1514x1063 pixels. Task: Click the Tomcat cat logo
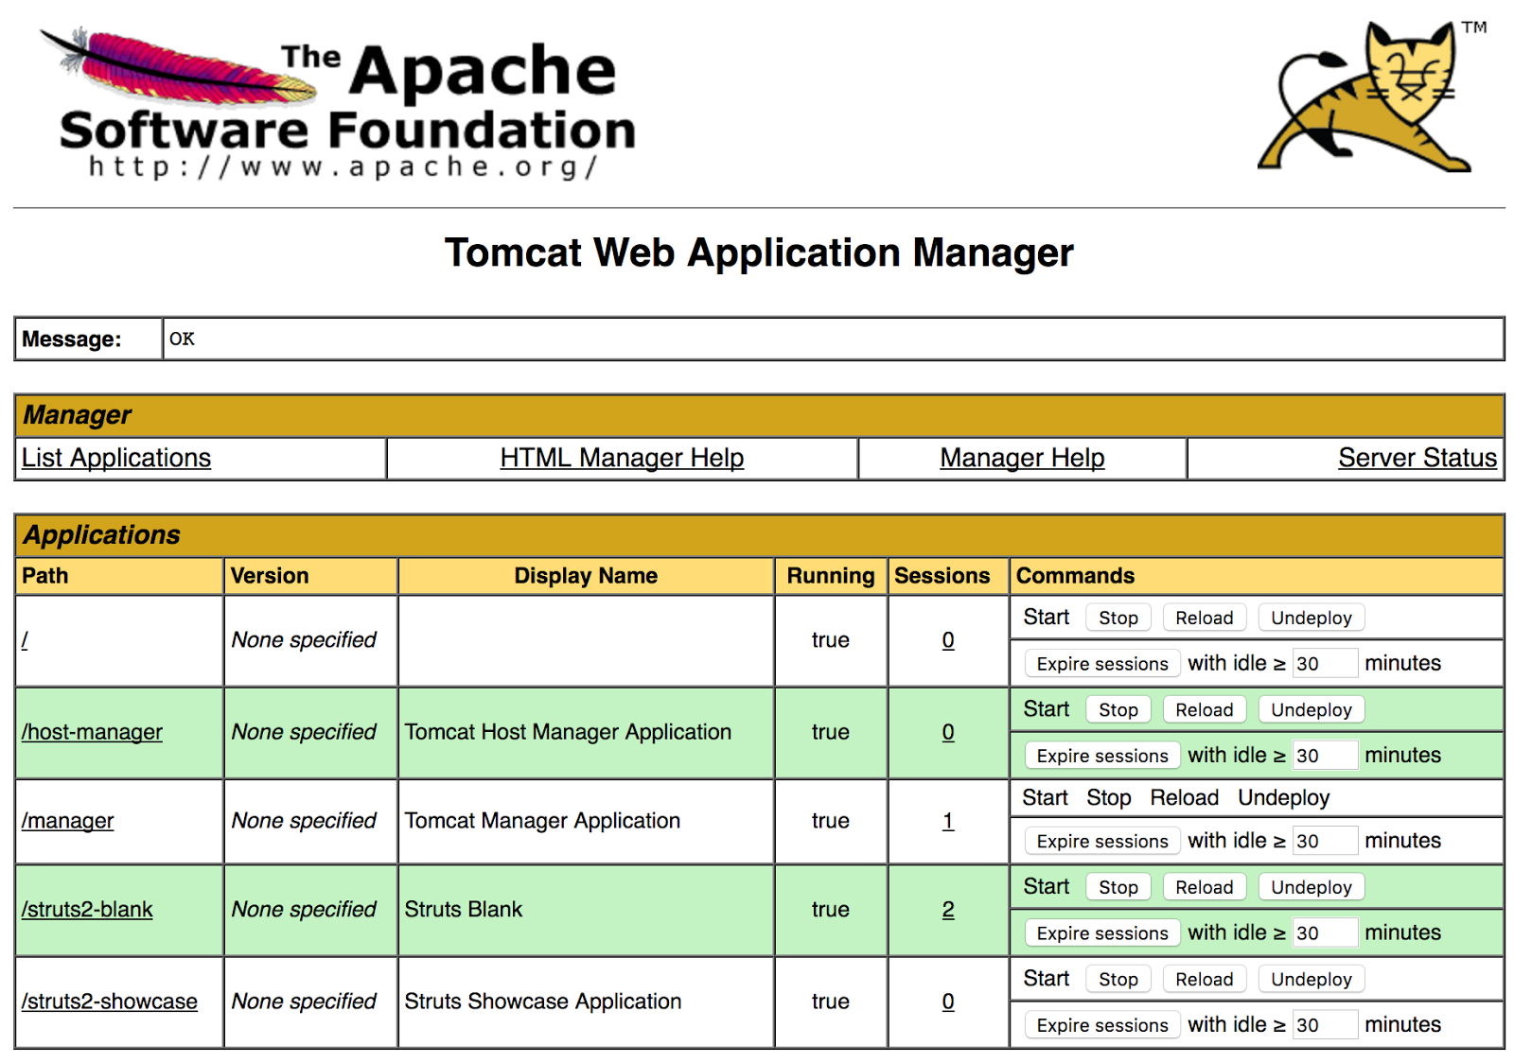[1372, 96]
